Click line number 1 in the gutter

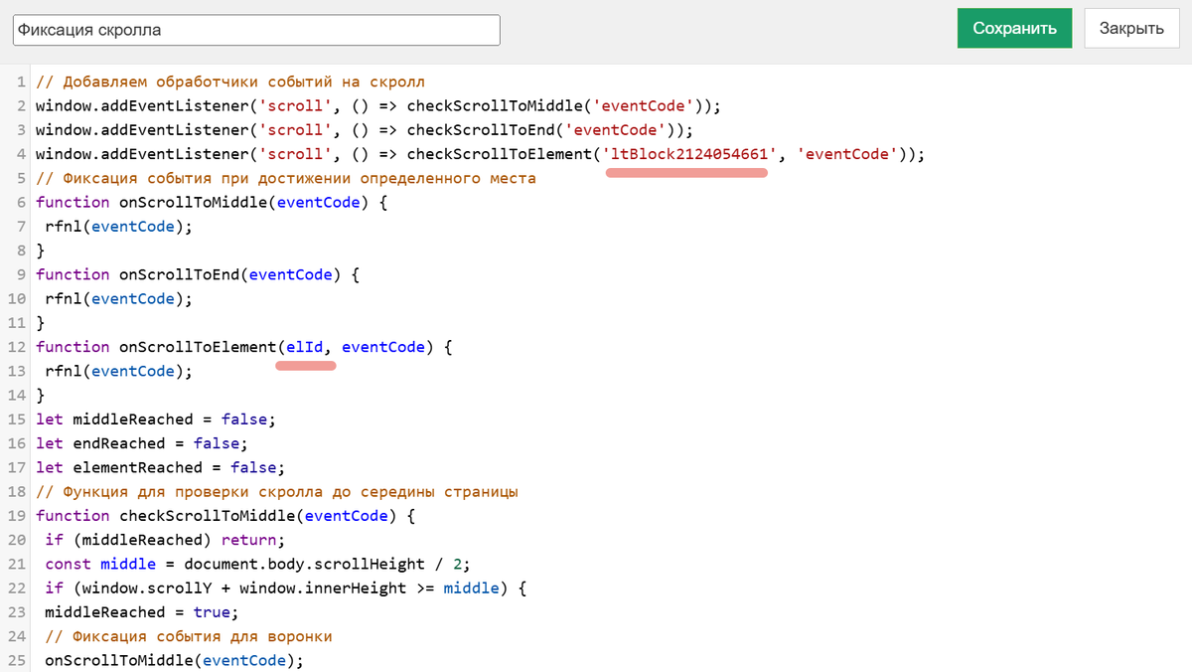click(21, 82)
